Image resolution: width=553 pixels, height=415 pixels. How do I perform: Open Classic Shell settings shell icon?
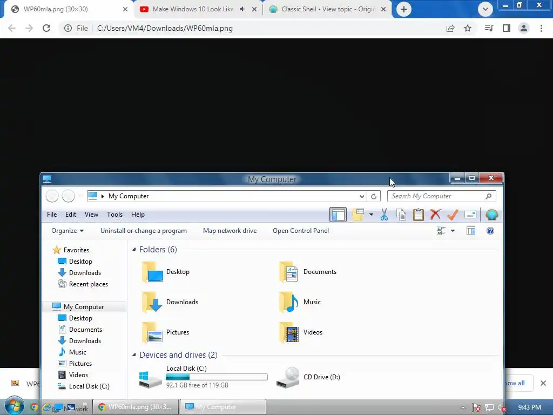(x=491, y=215)
